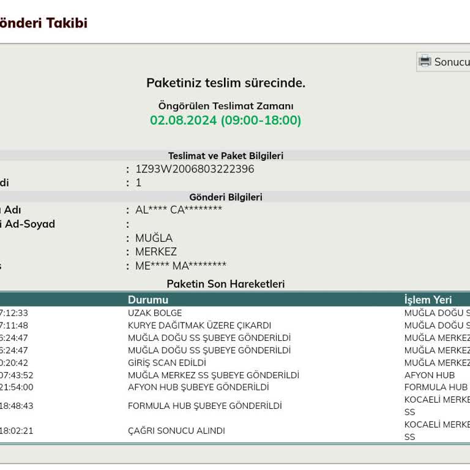The image size is (470, 470).
Task: Click the 7:11:48 timestamp
Action: click(x=14, y=326)
